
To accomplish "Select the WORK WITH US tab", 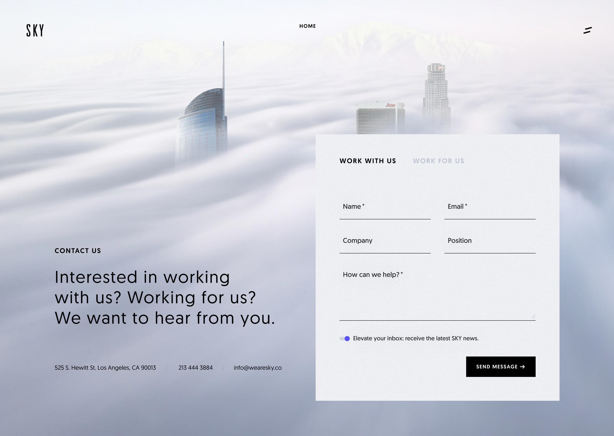I will tap(368, 161).
